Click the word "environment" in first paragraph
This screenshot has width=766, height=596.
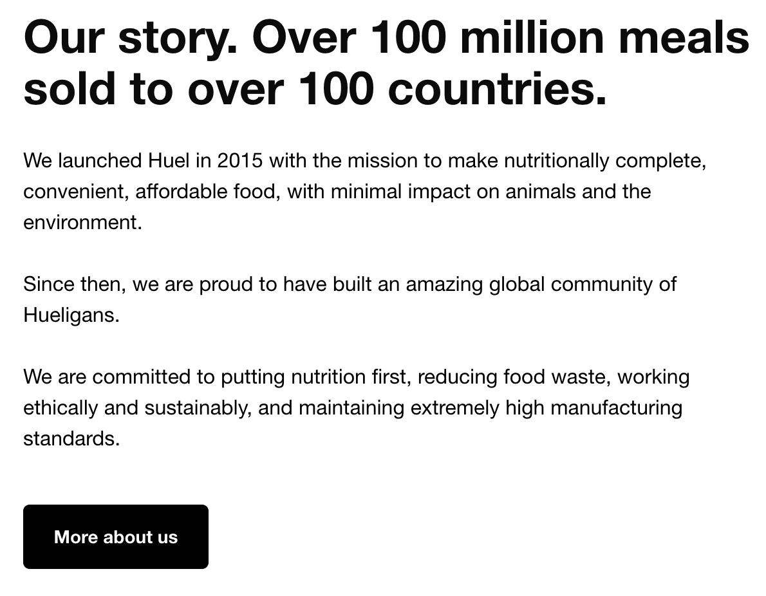(x=81, y=222)
